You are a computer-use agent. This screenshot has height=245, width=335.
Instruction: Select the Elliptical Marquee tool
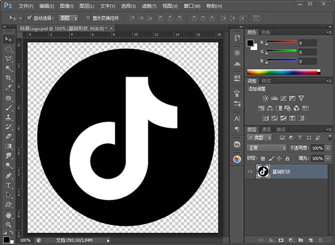pos(9,49)
